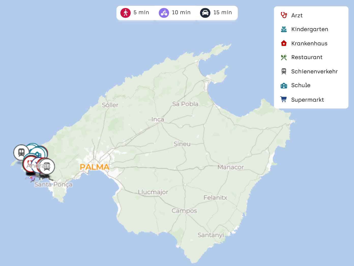
Task: Toggle the Schienenverkehr legend label
Action: 314,72
